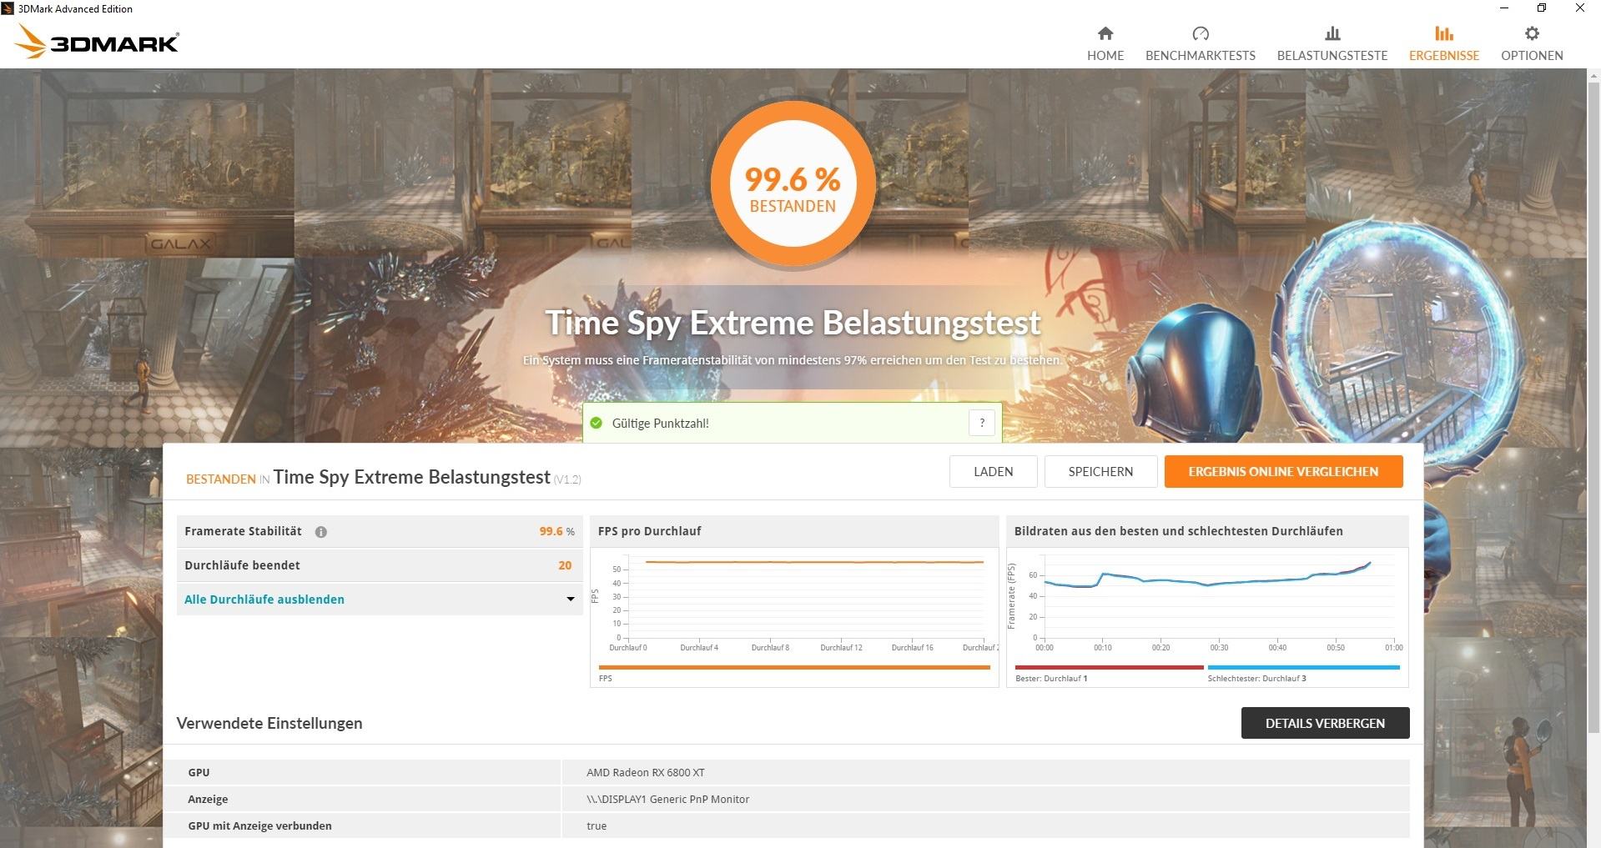Viewport: 1601px width, 848px height.
Task: Click the Framerate Stabilität info icon
Action: (x=321, y=532)
